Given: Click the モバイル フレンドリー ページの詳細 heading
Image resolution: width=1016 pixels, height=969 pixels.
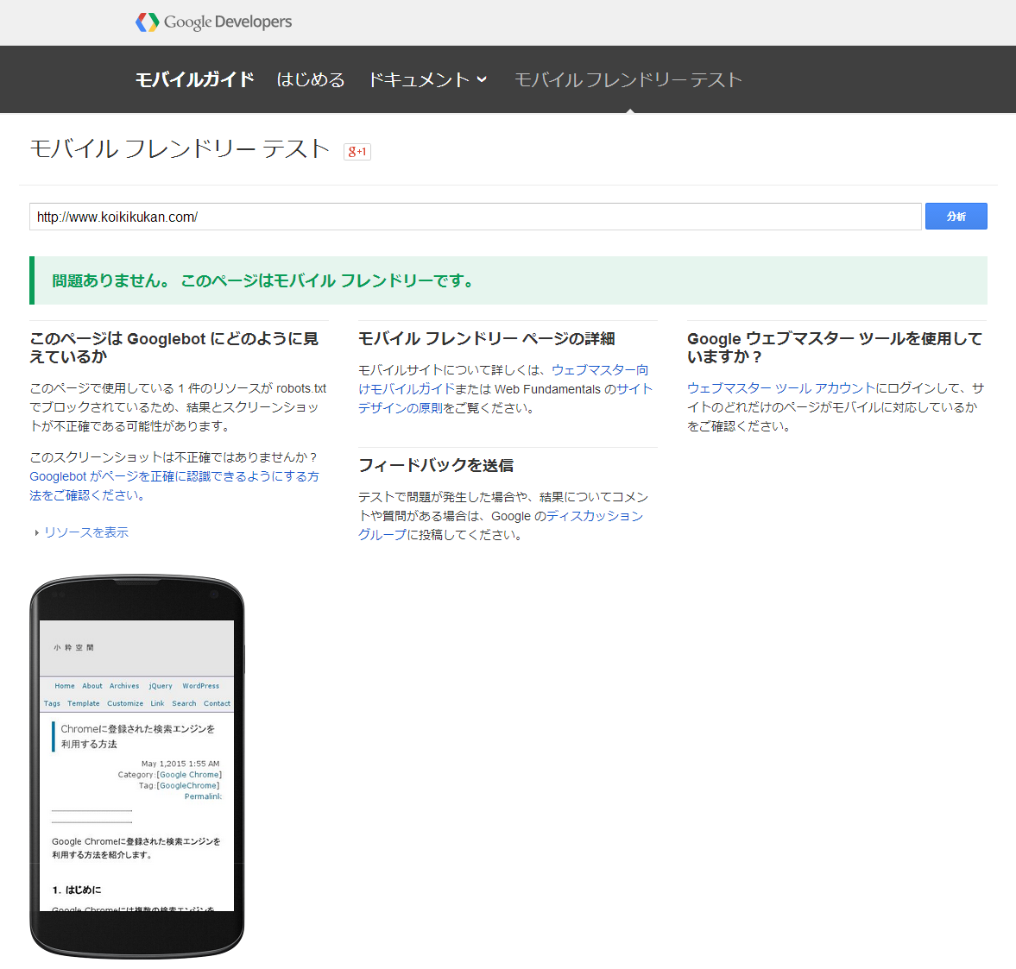Looking at the screenshot, I should coord(487,338).
